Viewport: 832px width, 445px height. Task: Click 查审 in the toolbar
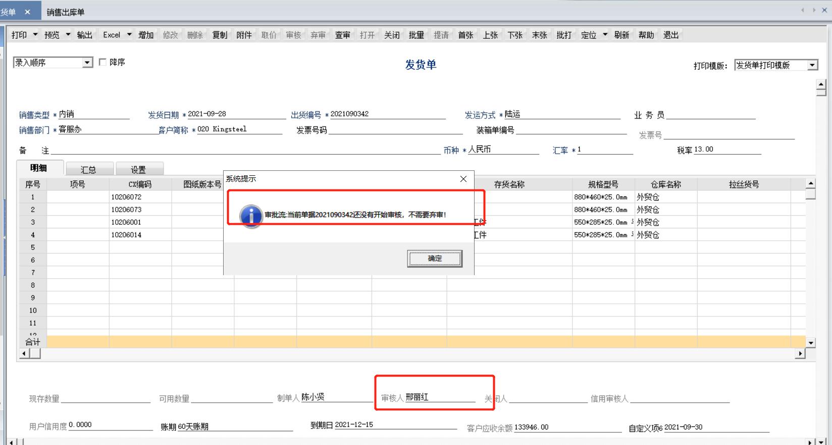tap(342, 35)
